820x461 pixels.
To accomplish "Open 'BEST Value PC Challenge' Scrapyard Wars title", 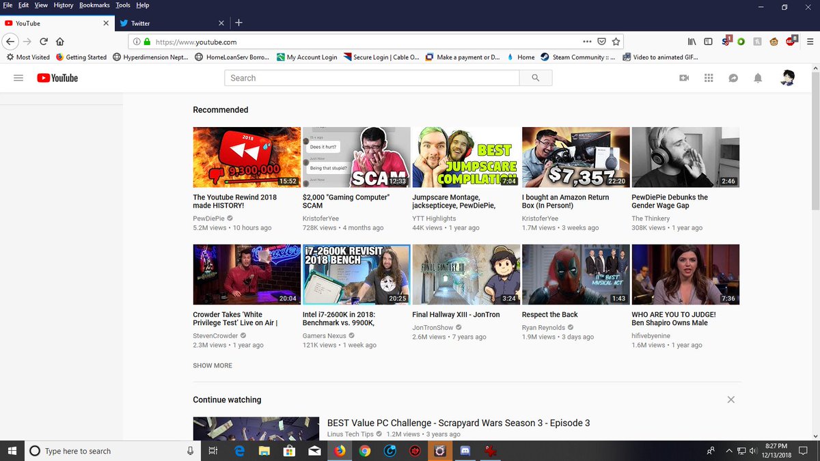I will [x=459, y=423].
